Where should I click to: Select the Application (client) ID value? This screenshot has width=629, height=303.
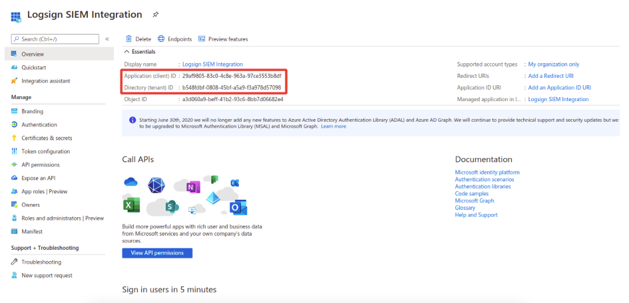point(232,76)
